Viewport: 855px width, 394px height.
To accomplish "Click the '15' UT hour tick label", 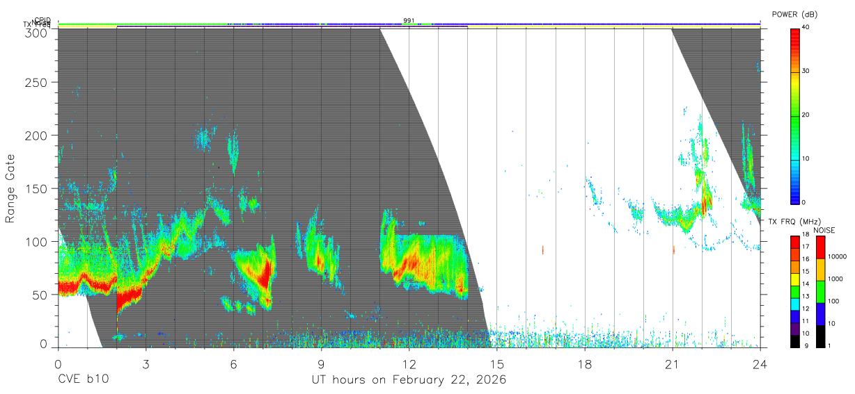I will coord(497,363).
